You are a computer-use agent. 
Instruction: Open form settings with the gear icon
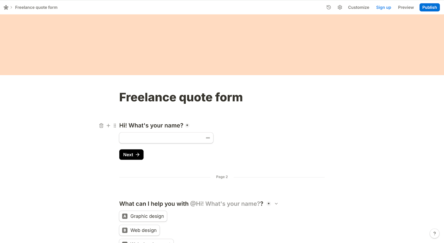point(340,7)
